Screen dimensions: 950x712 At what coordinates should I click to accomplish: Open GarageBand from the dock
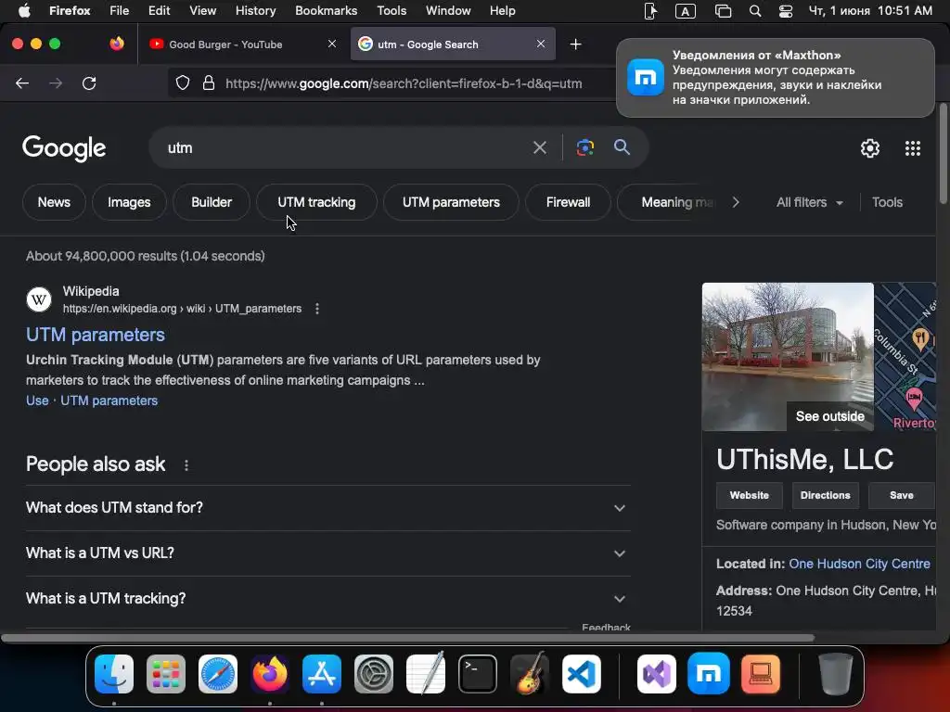tap(530, 674)
